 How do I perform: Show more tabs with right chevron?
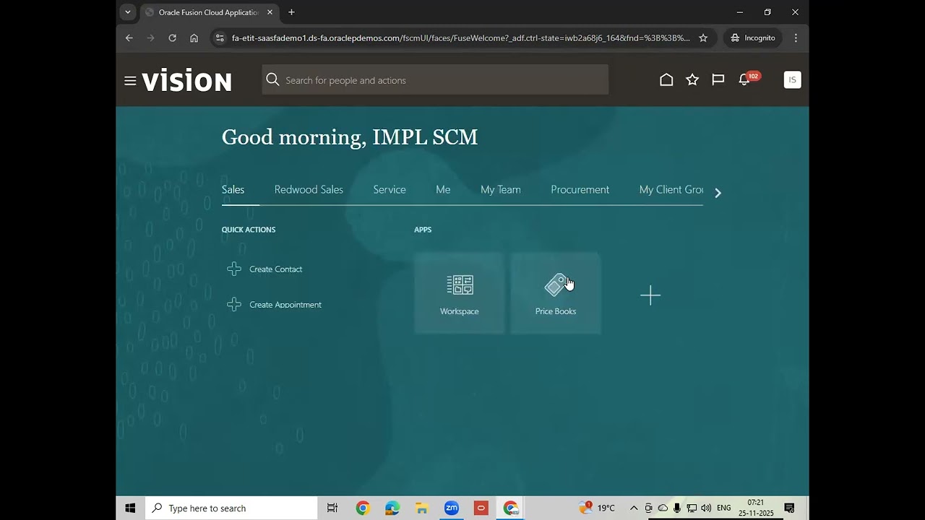(x=718, y=193)
